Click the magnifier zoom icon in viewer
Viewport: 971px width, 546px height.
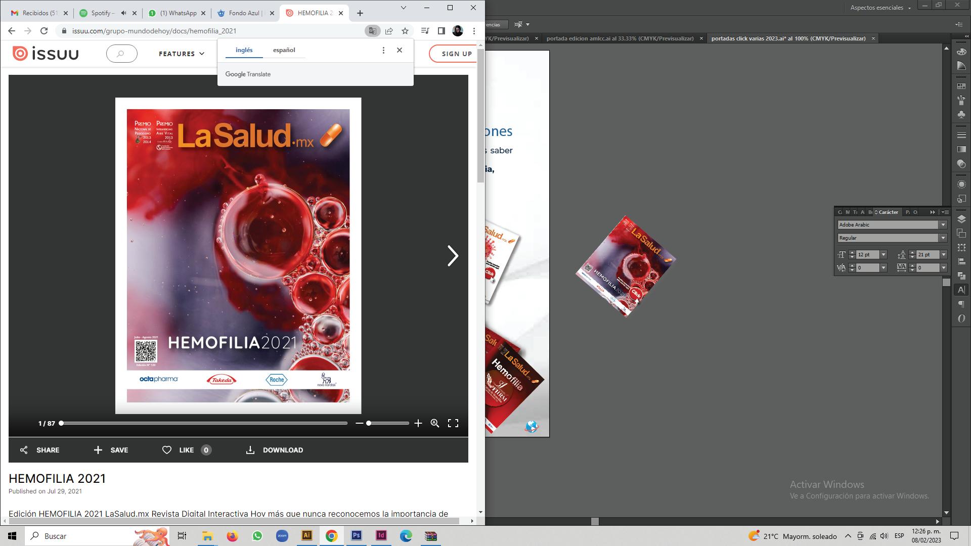click(435, 423)
